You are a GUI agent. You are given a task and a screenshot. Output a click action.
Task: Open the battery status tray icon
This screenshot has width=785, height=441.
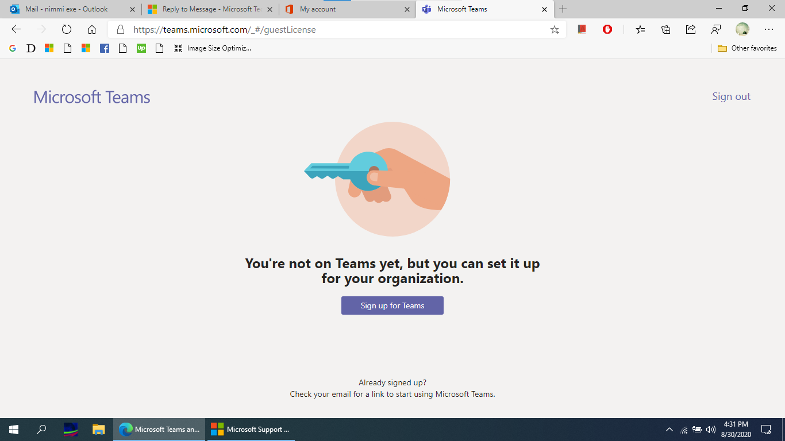[x=697, y=430]
